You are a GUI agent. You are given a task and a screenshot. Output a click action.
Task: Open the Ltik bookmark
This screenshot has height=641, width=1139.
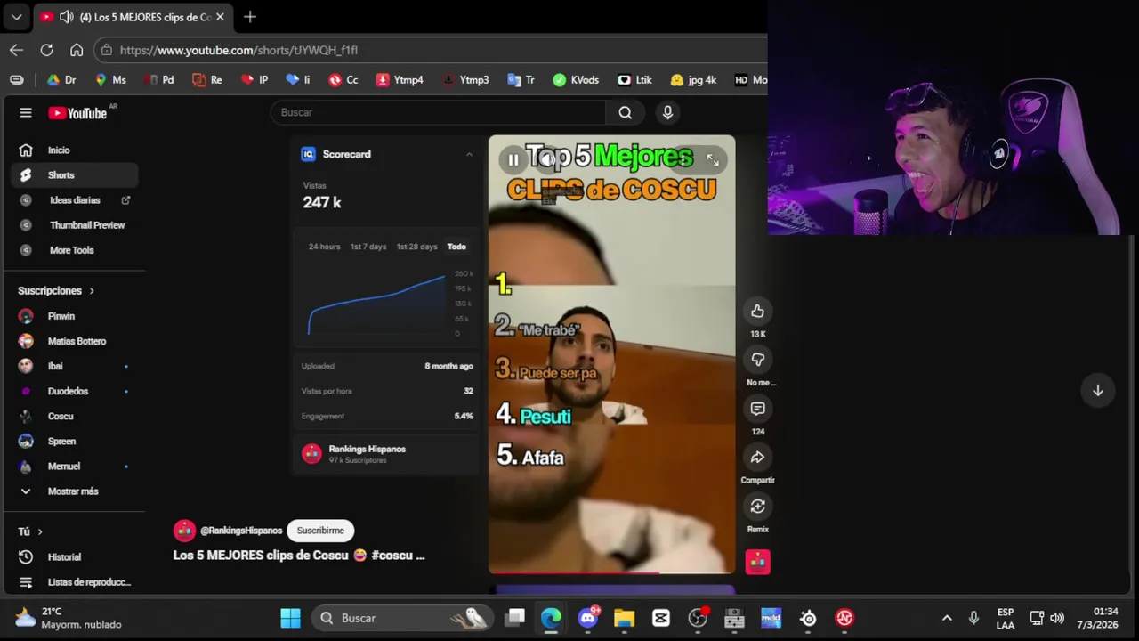634,80
